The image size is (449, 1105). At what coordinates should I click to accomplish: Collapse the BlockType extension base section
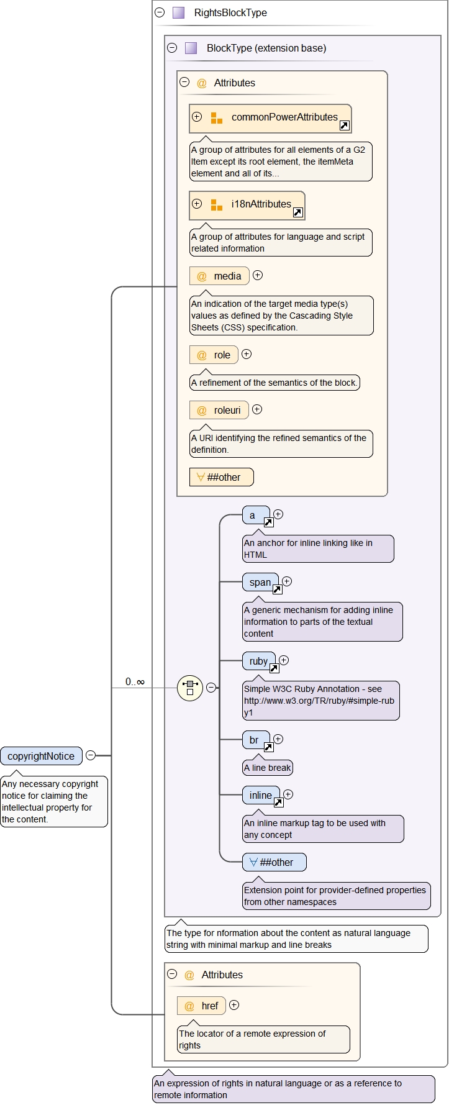click(172, 48)
